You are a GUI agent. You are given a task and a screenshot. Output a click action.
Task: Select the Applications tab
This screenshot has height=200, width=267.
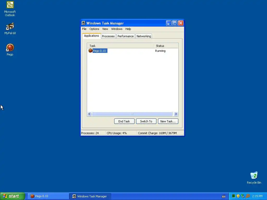point(92,36)
